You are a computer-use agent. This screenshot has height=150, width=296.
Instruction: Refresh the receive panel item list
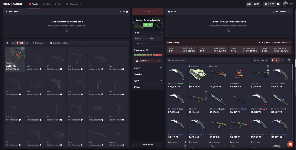click(x=289, y=60)
